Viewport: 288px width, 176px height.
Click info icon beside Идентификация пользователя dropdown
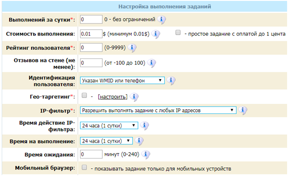coord(171,80)
